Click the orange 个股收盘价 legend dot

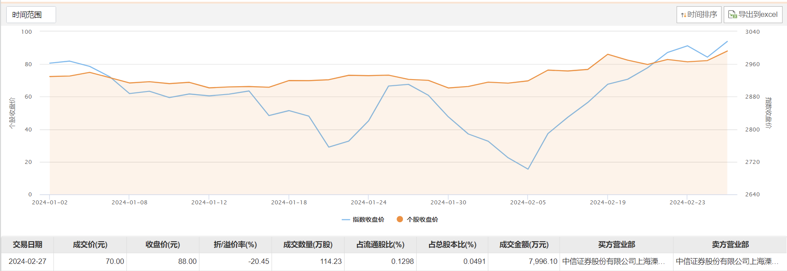click(400, 219)
